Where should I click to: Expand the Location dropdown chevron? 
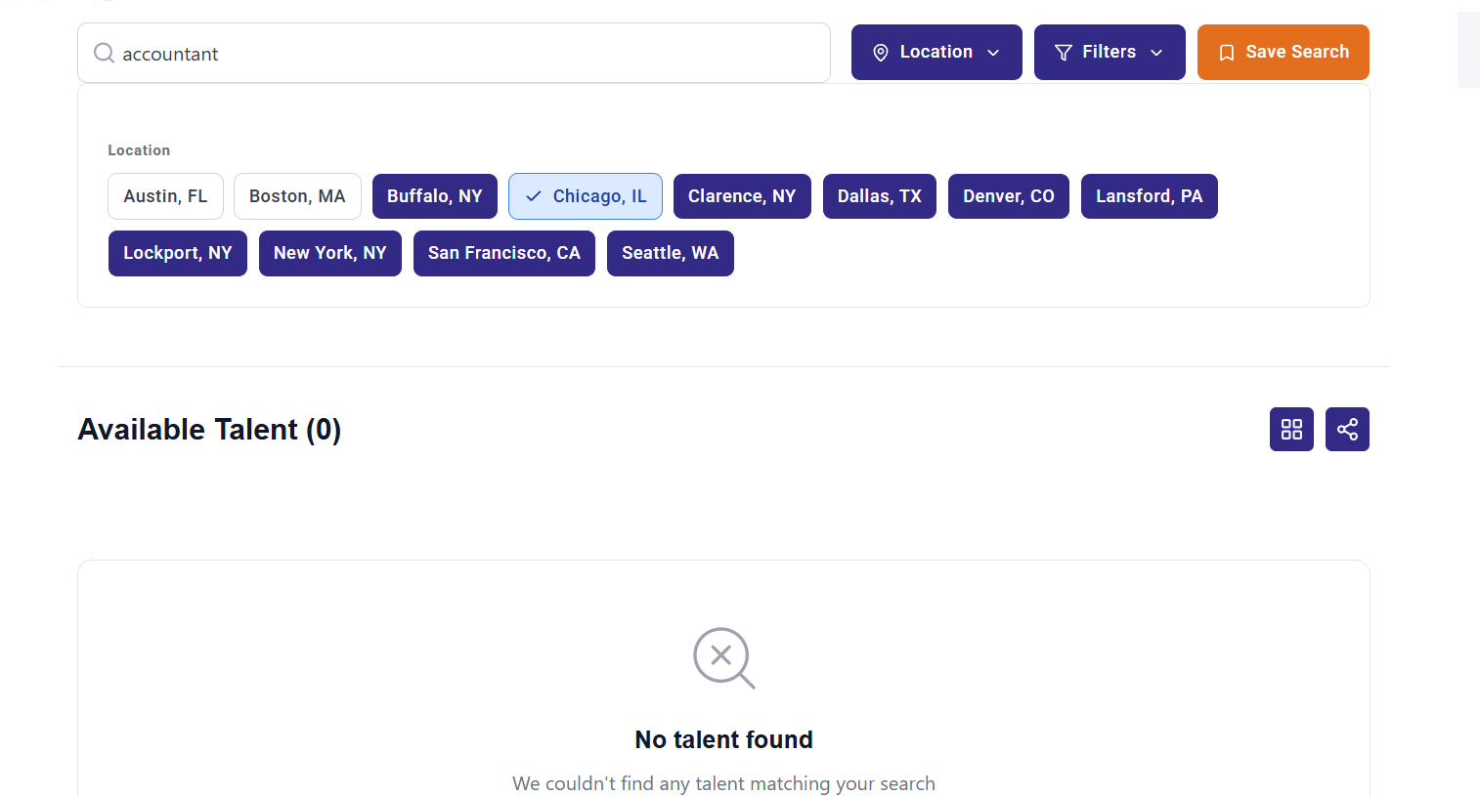pyautogui.click(x=993, y=53)
